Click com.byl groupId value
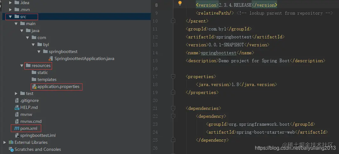 217,29
